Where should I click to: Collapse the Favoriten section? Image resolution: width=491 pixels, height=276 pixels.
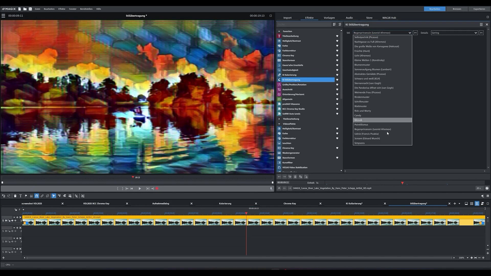click(x=279, y=31)
